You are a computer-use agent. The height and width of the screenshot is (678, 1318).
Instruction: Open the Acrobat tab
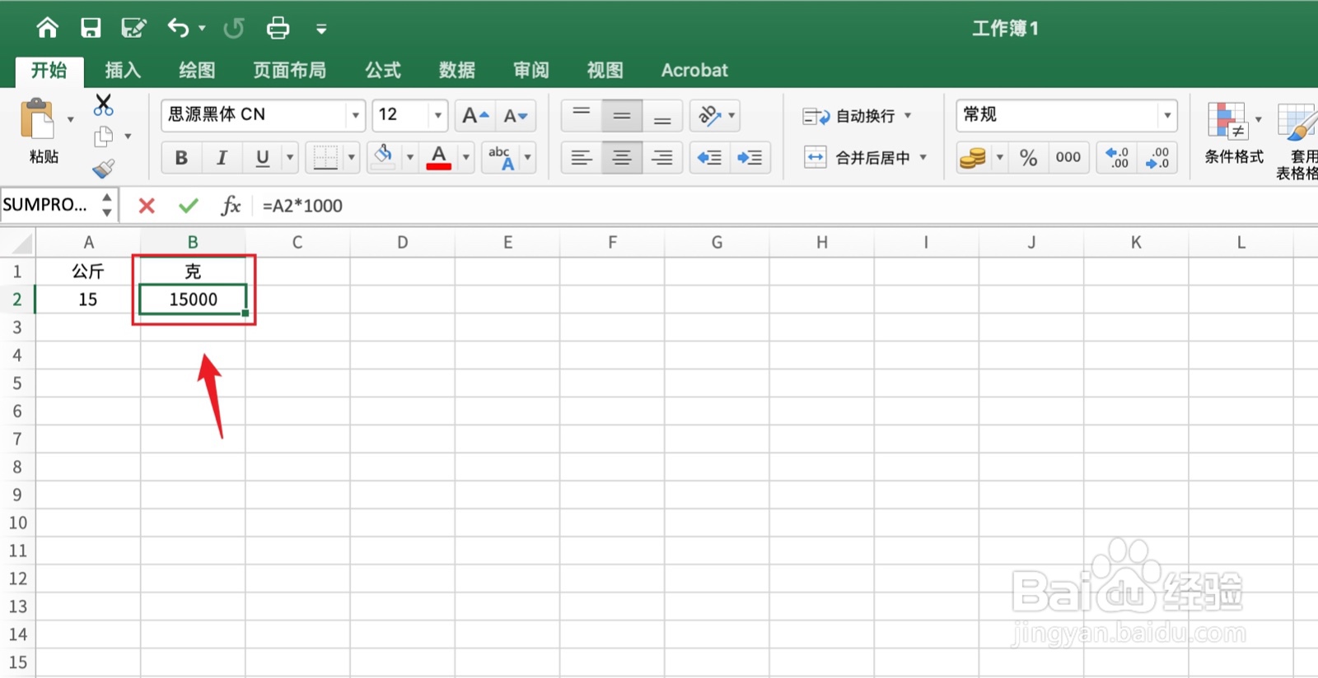click(x=694, y=71)
